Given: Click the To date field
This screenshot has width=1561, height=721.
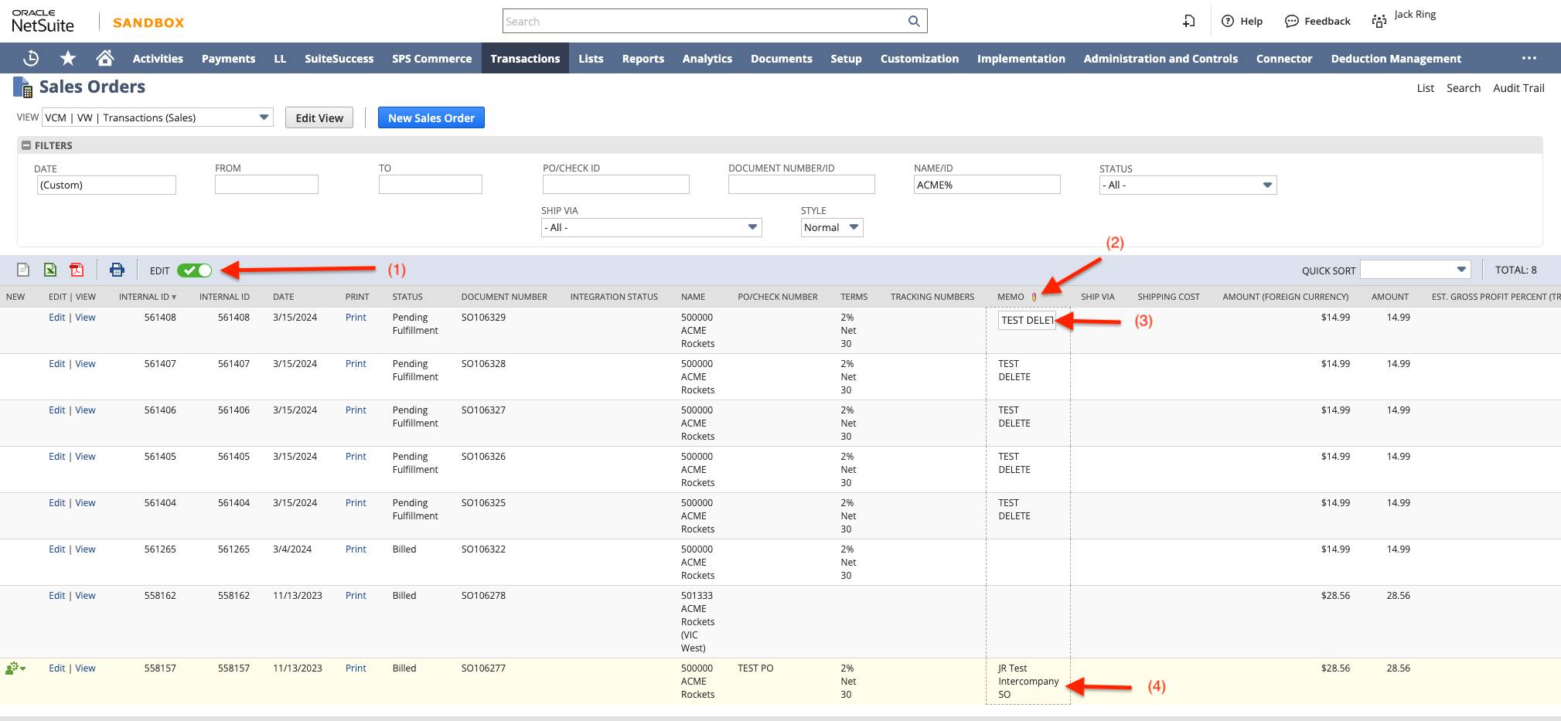Looking at the screenshot, I should tap(431, 184).
